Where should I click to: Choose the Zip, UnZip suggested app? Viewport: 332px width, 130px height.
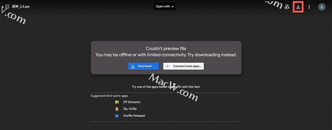coord(130,109)
